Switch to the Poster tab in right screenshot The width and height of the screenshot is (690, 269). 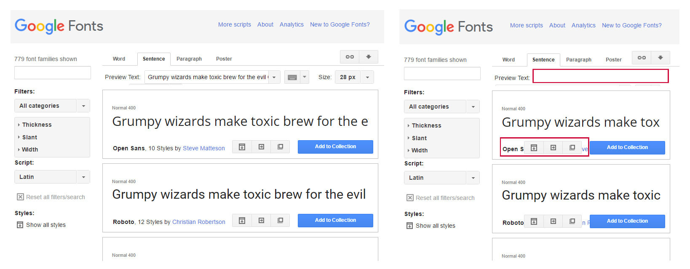click(x=613, y=60)
